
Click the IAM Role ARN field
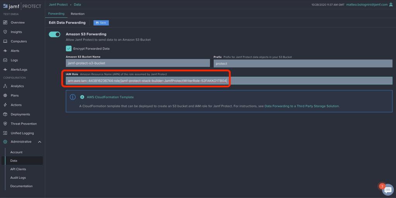[228, 81]
